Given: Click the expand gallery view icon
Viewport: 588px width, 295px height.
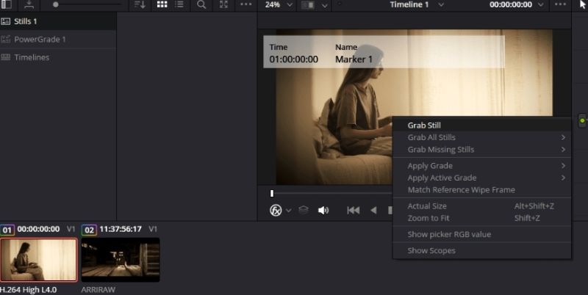Looking at the screenshot, I should tap(223, 4).
